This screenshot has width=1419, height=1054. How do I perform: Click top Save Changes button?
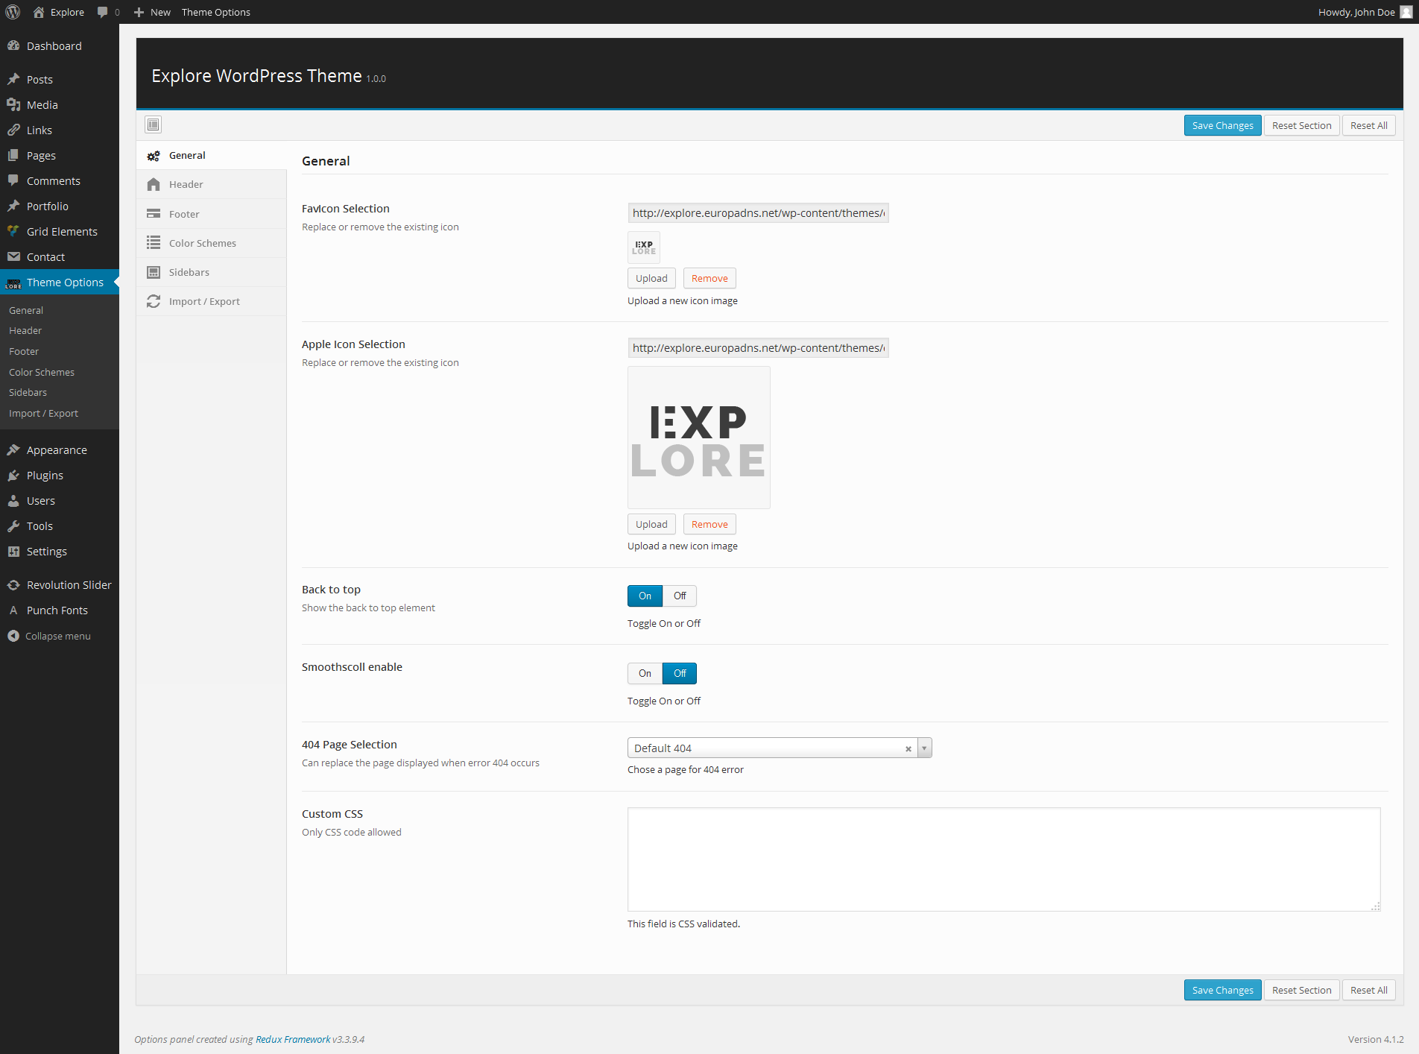(x=1222, y=125)
